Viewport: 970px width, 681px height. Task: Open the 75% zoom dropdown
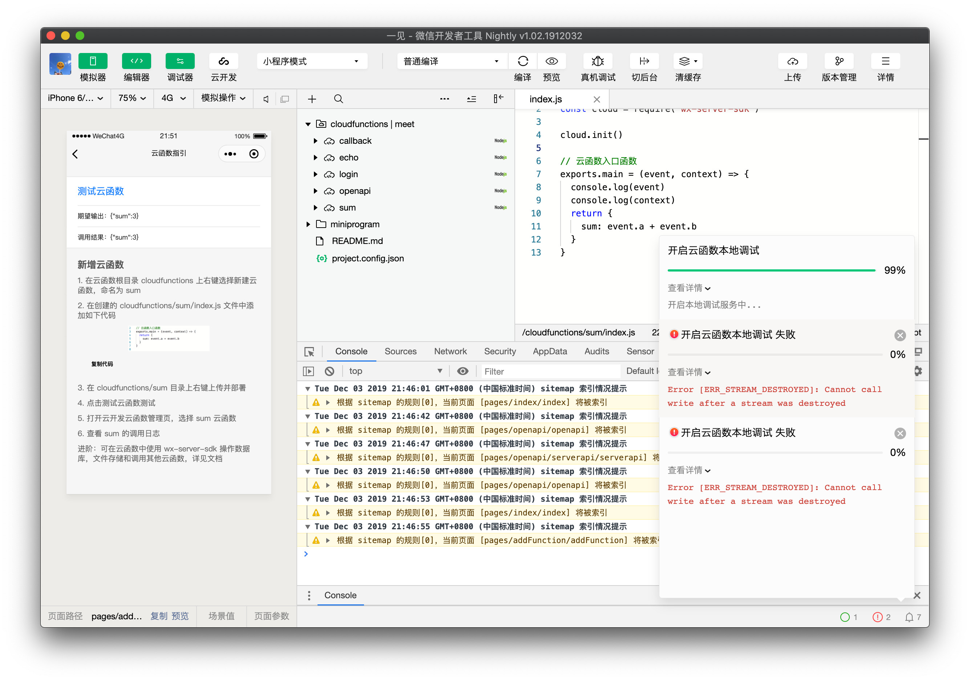(132, 98)
